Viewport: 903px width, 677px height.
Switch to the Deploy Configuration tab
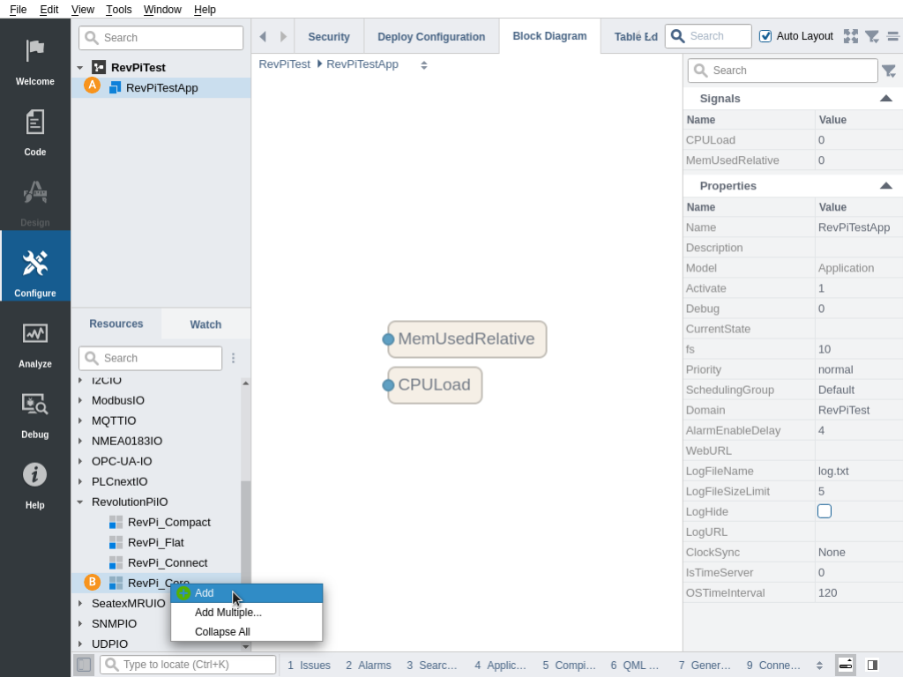point(431,37)
